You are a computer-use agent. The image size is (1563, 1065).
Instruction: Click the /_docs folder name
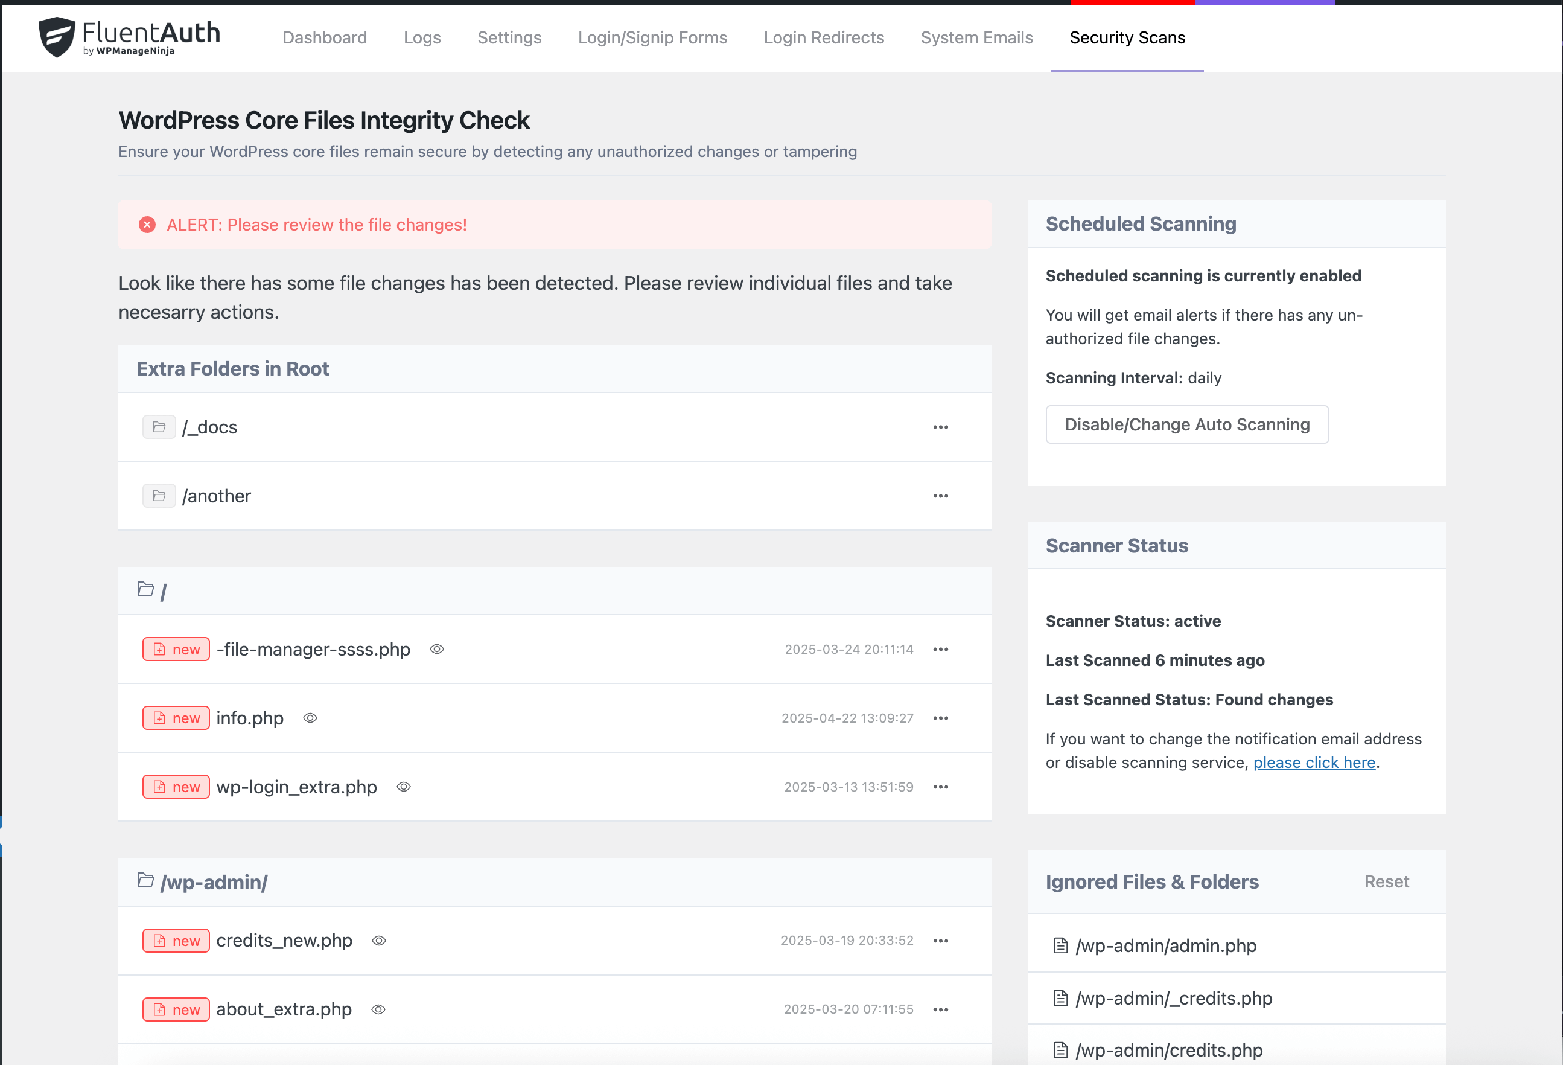coord(210,427)
